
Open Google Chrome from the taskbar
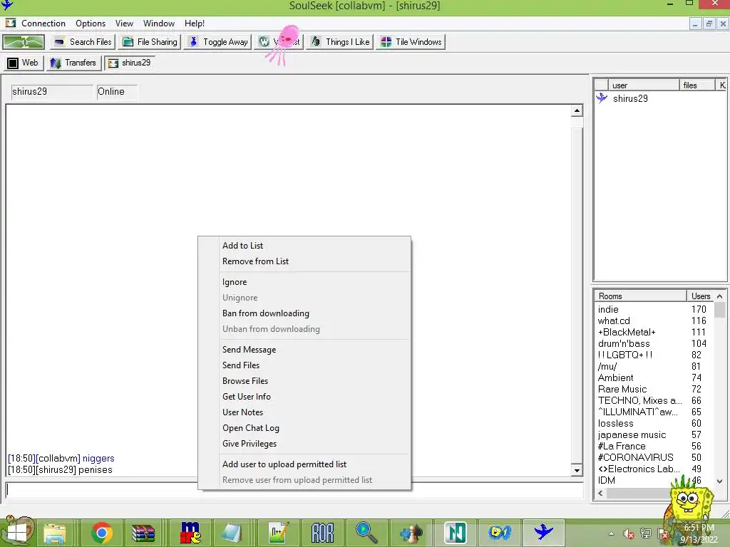tap(101, 533)
